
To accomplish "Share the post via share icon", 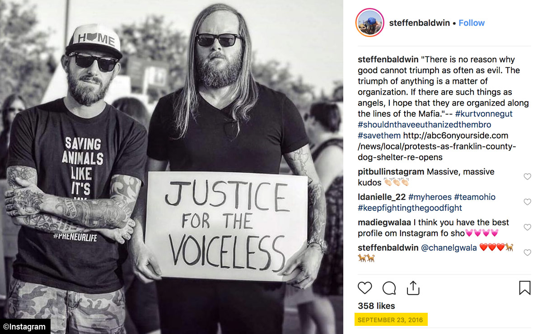I will click(413, 288).
